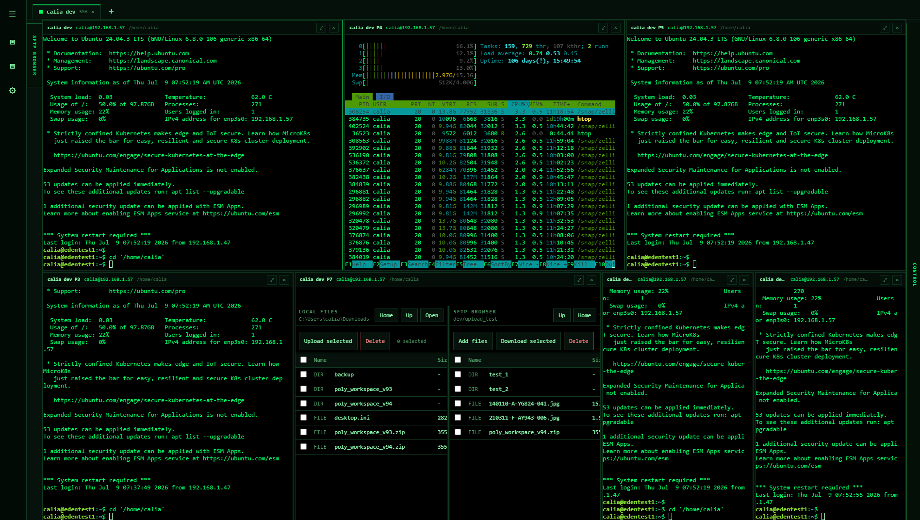This screenshot has height=520, width=920.
Task: Click F1 Help in htop footer
Action: (359, 264)
